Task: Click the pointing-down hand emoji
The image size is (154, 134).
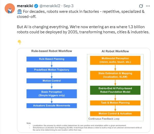Action: click(19, 42)
